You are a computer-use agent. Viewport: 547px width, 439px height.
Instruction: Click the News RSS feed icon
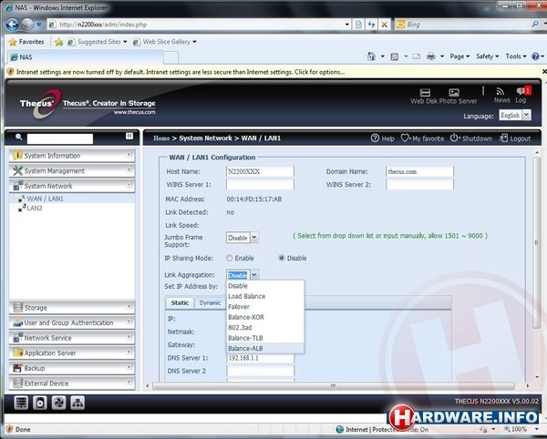coord(501,91)
